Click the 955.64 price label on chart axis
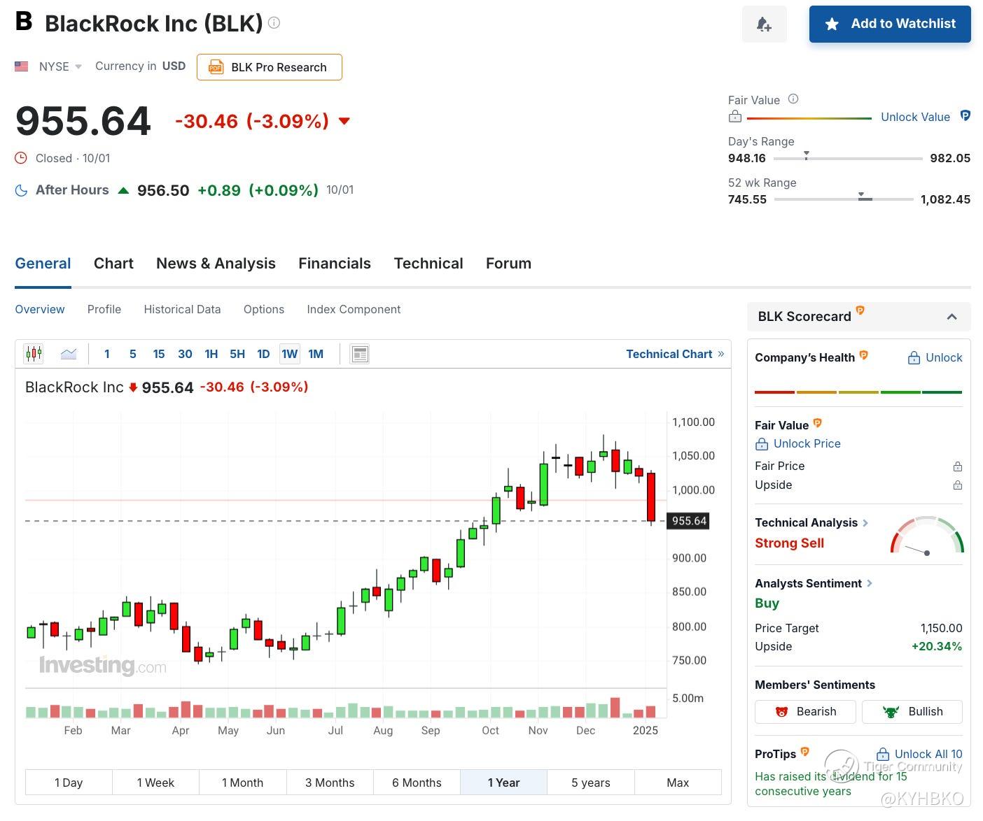 coord(689,521)
